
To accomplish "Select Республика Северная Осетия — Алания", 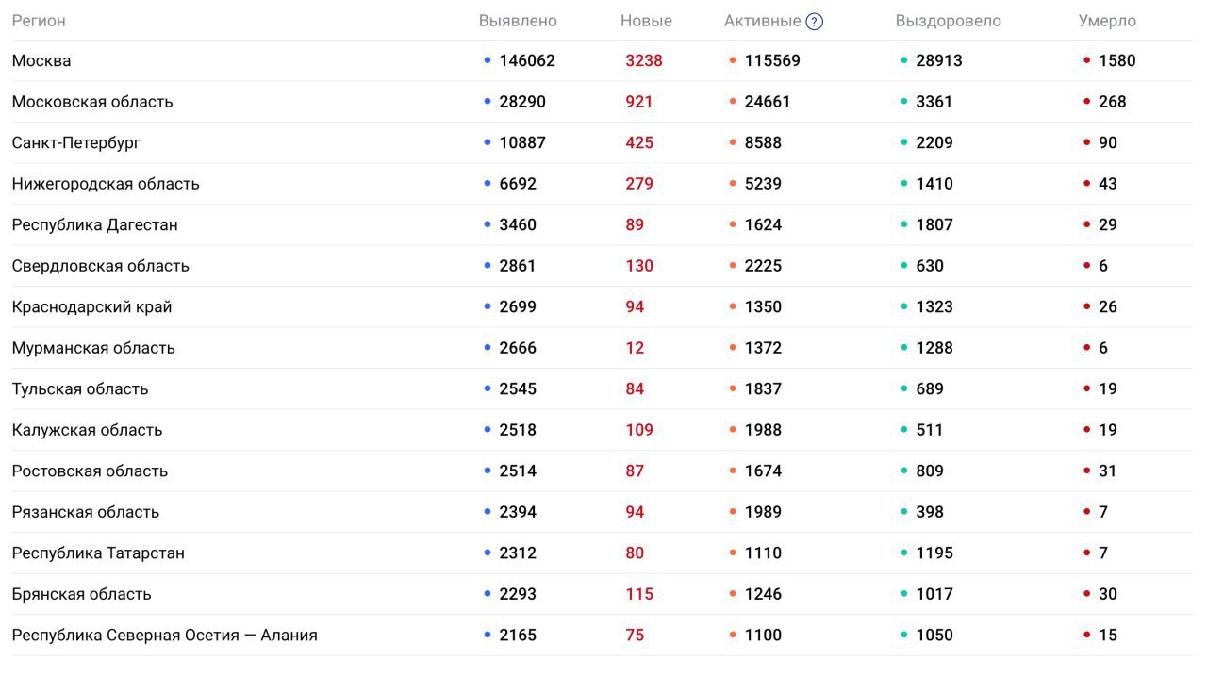I will tap(165, 635).
